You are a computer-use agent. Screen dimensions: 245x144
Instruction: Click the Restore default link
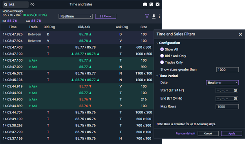(185, 133)
